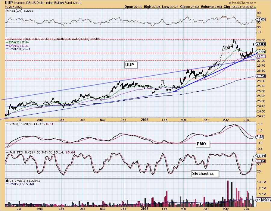271x211 pixels.
Task: Click the Stochastics annotation box
Action: pos(205,173)
